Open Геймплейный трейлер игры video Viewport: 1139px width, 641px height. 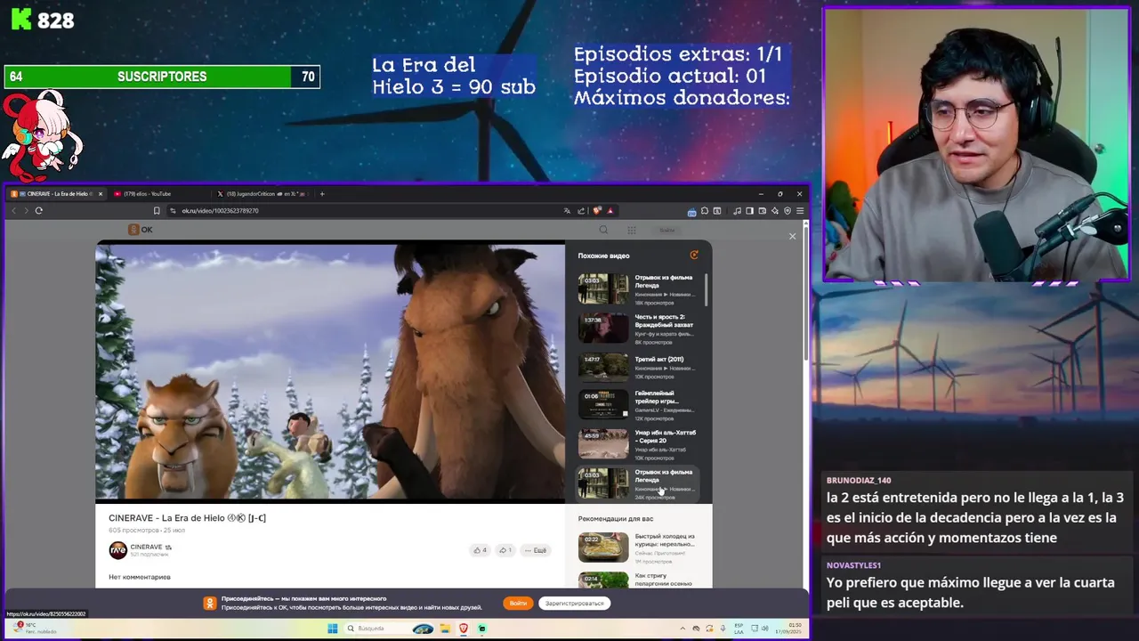[603, 404]
